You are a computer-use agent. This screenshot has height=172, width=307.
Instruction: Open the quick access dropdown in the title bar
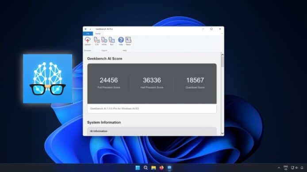tap(90, 29)
